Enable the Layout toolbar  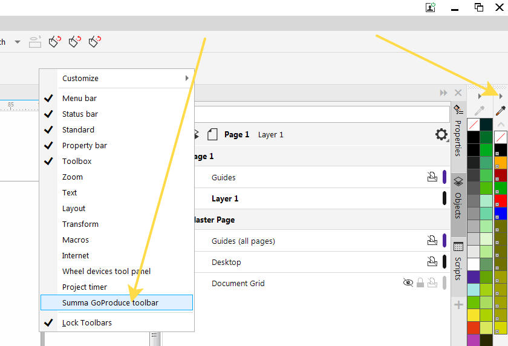click(117, 208)
